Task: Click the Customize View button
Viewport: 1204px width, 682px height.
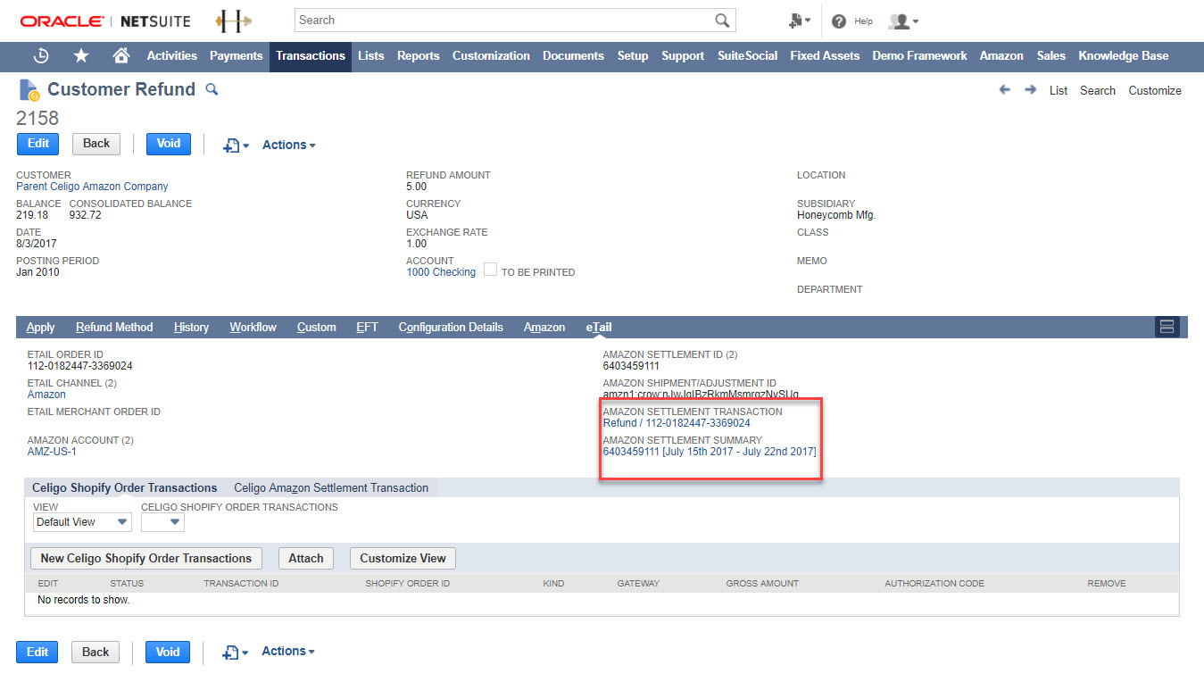Action: click(403, 559)
